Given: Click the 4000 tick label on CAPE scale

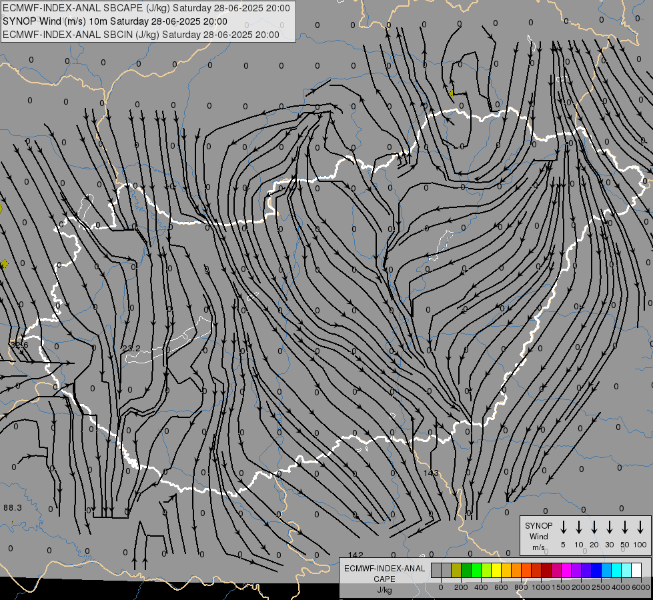Looking at the screenshot, I should pos(621,587).
